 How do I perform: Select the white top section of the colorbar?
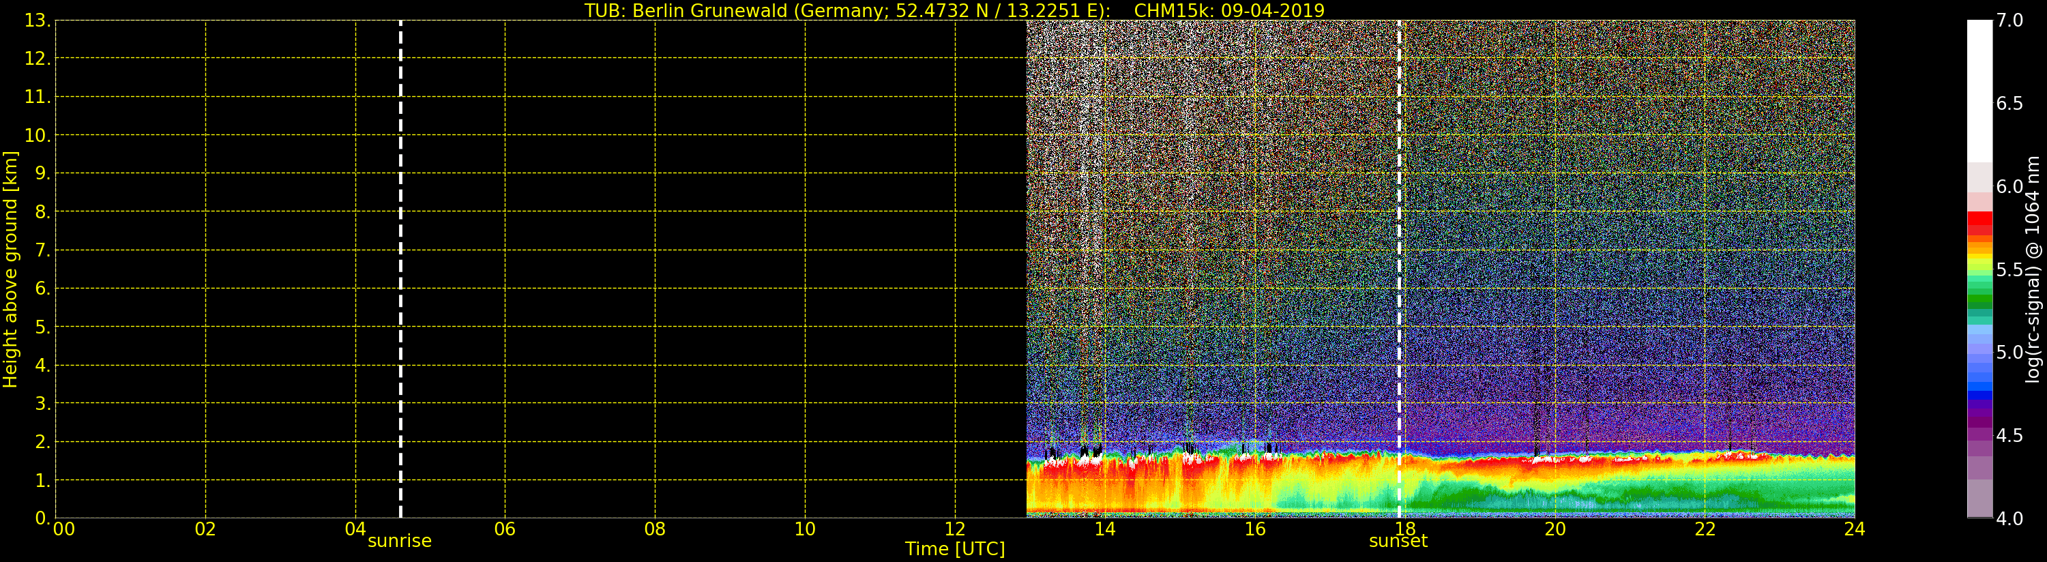[1979, 87]
